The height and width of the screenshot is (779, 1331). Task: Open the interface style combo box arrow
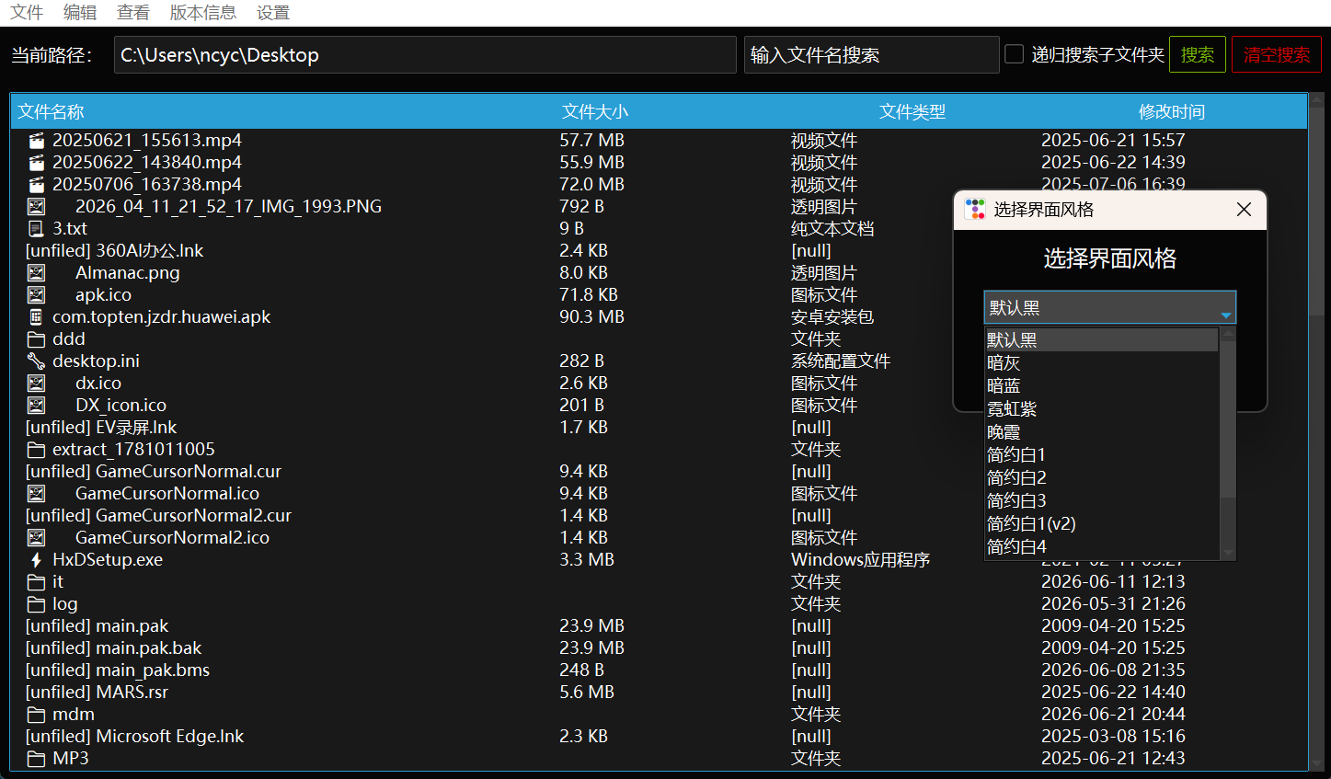coord(1225,315)
